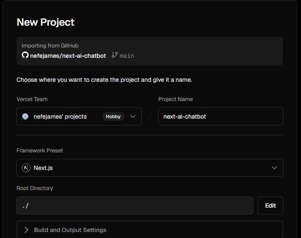The image size is (301, 238).
Task: Click the Root Directory path field
Action: point(135,205)
